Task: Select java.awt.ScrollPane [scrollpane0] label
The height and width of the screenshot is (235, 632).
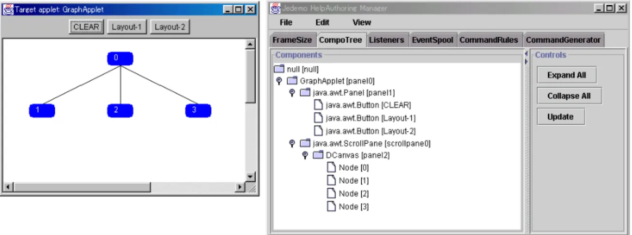Action: coord(372,143)
